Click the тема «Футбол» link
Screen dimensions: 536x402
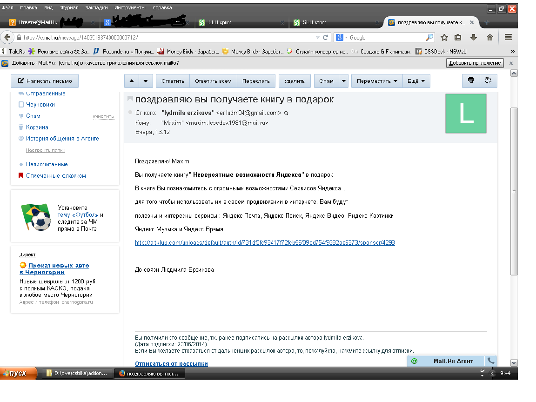78,214
